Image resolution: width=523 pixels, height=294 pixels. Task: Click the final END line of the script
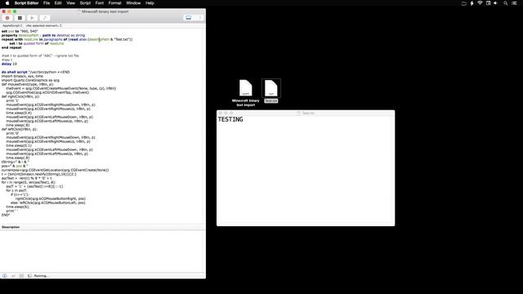(6, 215)
